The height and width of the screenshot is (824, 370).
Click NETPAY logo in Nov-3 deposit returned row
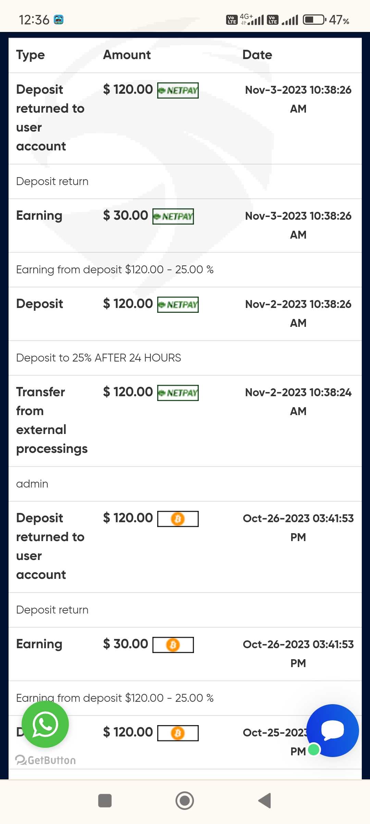(x=178, y=90)
